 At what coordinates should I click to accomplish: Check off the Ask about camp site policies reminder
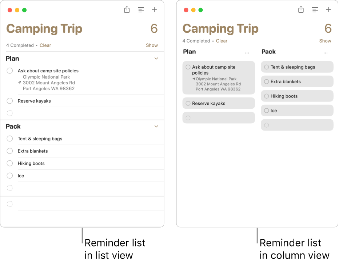coord(10,71)
